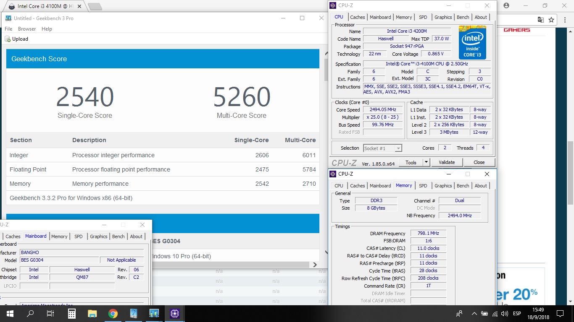Switch to the CPU-Z purple chip taskbar icon
Image resolution: width=574 pixels, height=322 pixels.
point(174,313)
